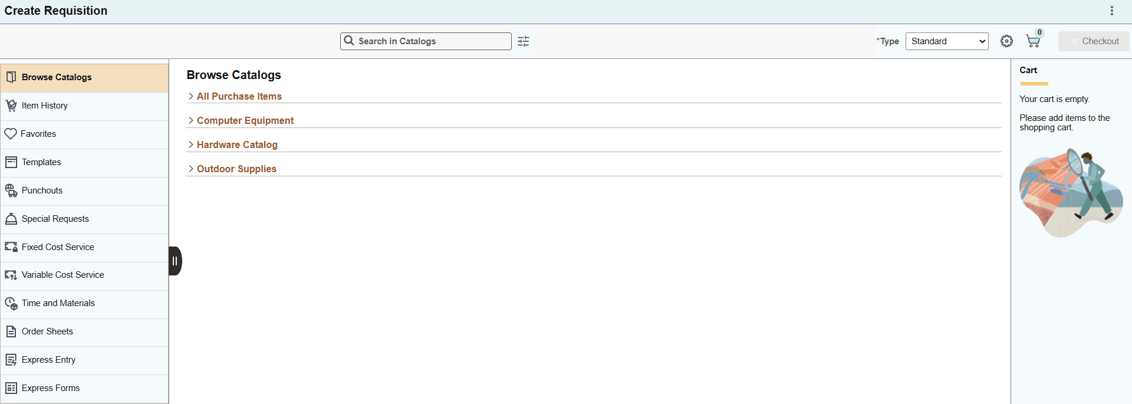Click the empty cart illustration
The image size is (1132, 404).
pos(1071,193)
